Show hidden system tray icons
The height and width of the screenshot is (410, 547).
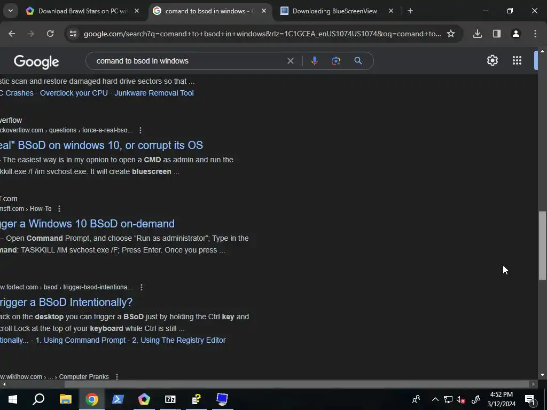click(x=435, y=399)
